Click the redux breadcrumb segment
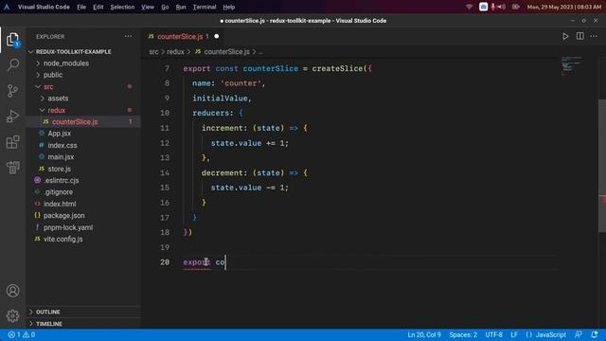Image resolution: width=606 pixels, height=341 pixels. 175,52
